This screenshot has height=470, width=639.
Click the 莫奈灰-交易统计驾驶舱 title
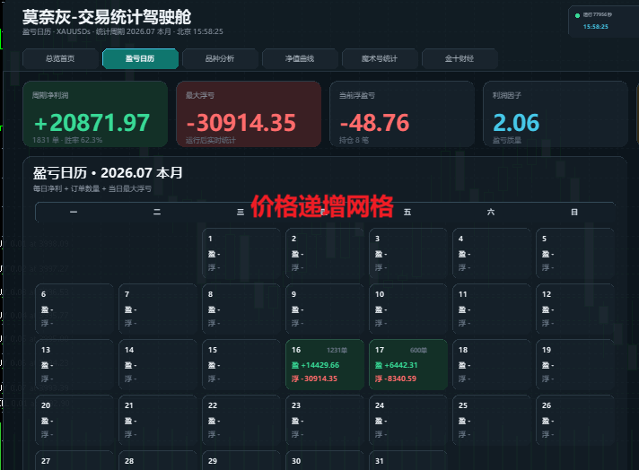[x=107, y=17]
